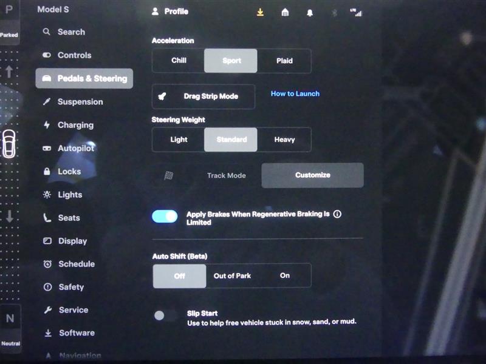Tap the Track Mode checkered flag icon
This screenshot has height=364, width=486.
pyautogui.click(x=169, y=175)
